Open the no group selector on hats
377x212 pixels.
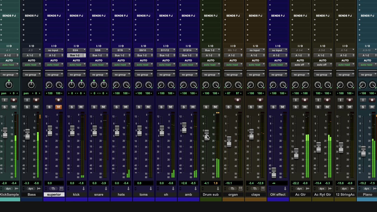click(121, 75)
